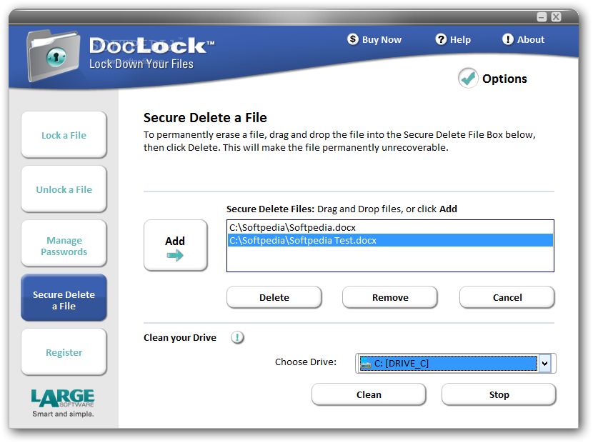Open the Manage Passwords section
Image resolution: width=593 pixels, height=443 pixels.
(64, 244)
